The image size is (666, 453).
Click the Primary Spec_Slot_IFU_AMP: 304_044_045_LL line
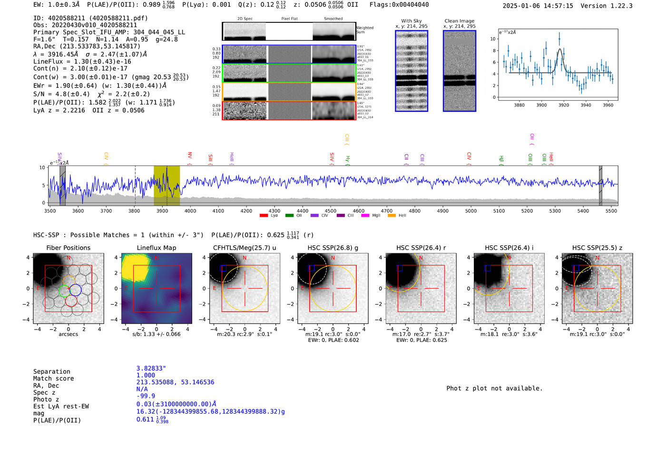[x=109, y=32]
